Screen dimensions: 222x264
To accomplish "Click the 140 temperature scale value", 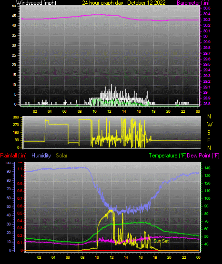I will pyautogui.click(x=207, y=168).
